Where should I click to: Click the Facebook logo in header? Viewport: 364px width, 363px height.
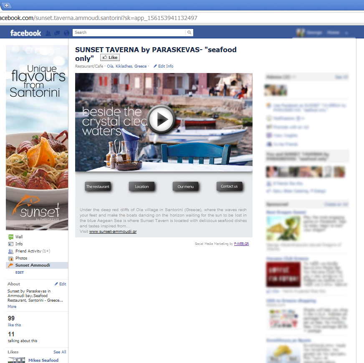click(25, 33)
